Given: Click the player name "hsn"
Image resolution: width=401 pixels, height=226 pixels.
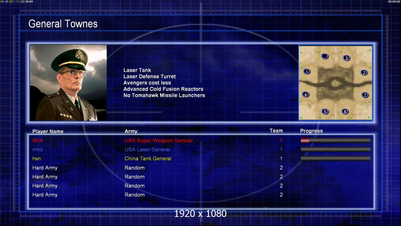Looking at the screenshot, I should (x=36, y=159).
